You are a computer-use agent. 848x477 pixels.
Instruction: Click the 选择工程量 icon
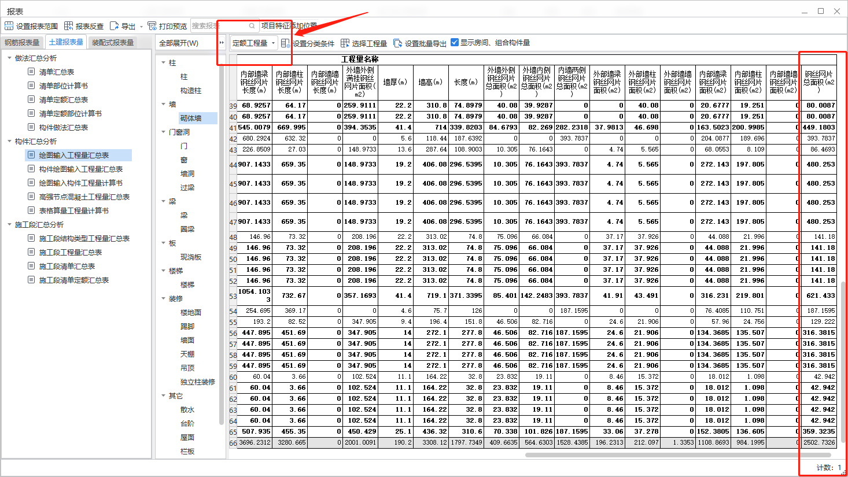pos(345,43)
